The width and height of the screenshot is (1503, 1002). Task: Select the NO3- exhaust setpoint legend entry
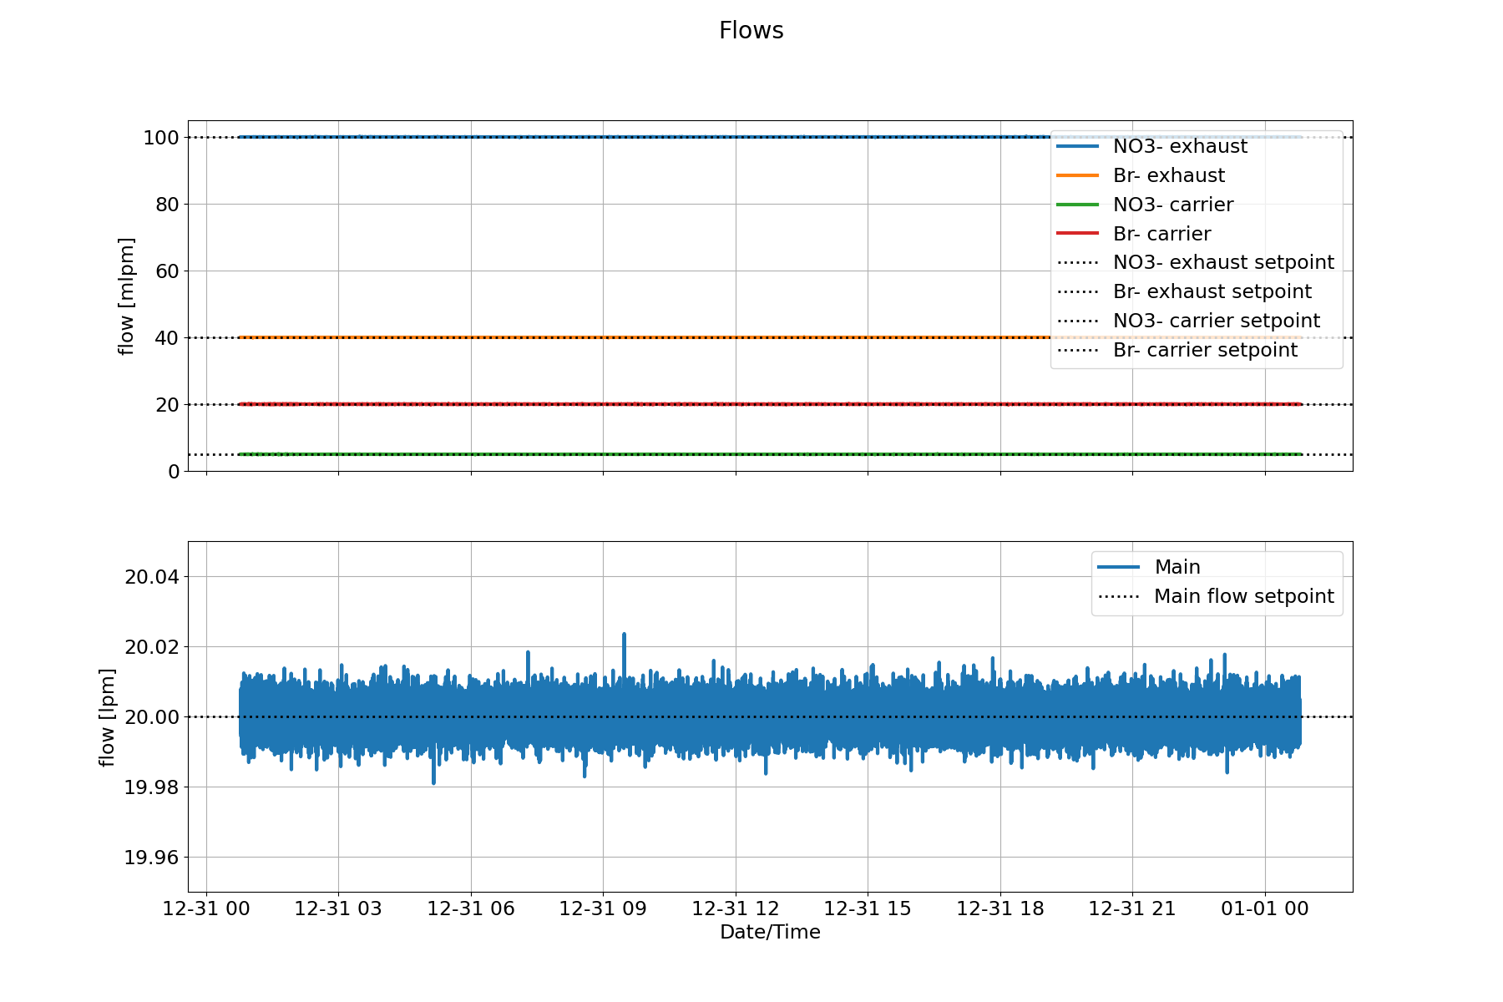pyautogui.click(x=1196, y=262)
